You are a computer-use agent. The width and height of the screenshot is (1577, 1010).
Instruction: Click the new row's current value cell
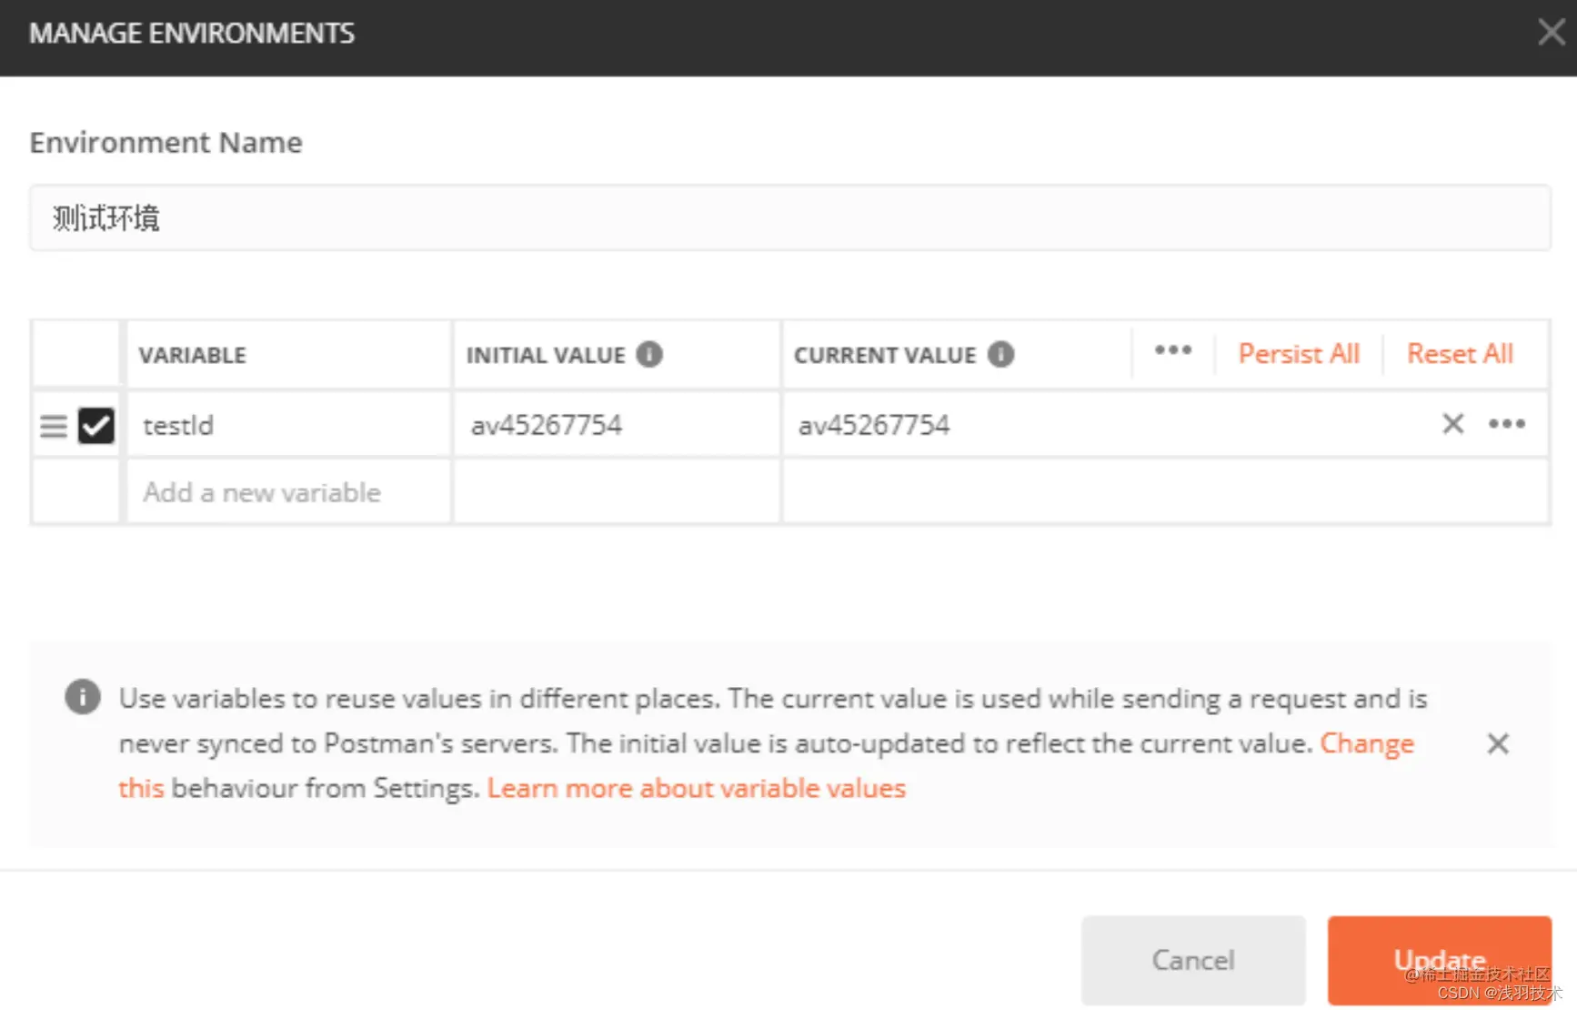pyautogui.click(x=1166, y=492)
